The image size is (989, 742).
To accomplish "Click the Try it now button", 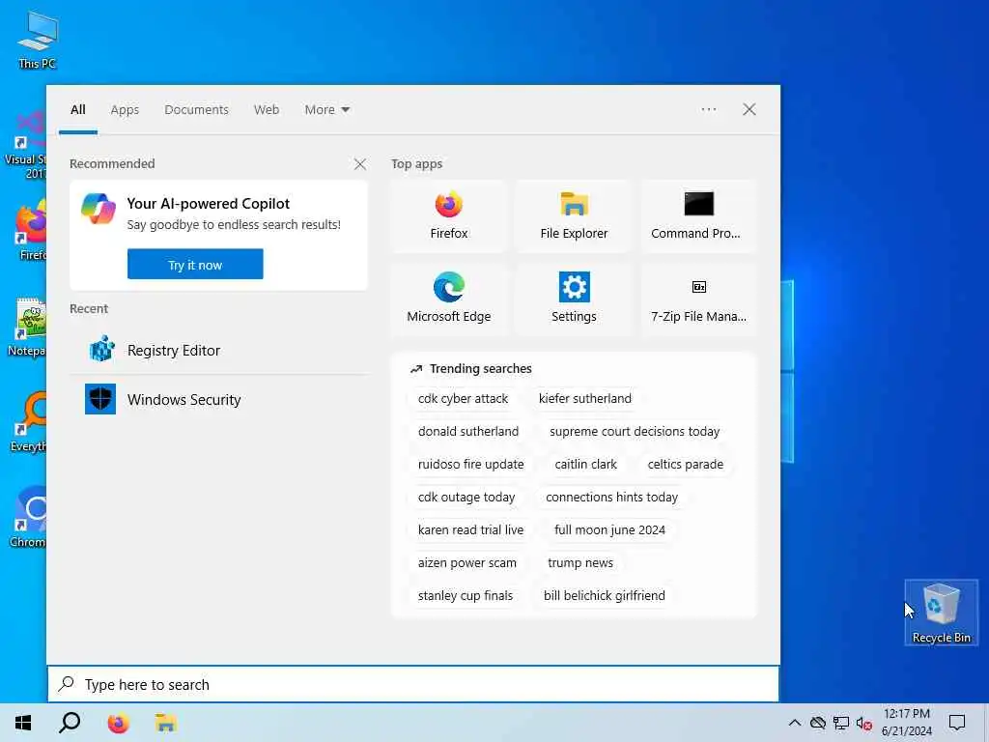I will pos(195,265).
